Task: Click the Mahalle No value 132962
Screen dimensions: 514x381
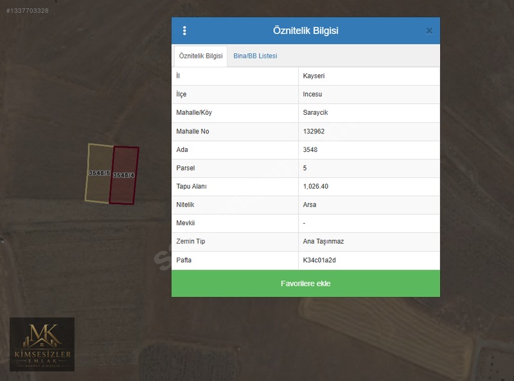Action: pos(314,131)
